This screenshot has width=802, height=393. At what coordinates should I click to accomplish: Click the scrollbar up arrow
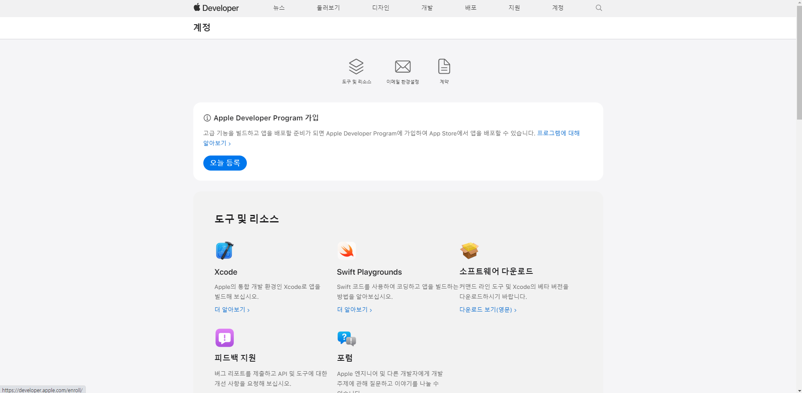pyautogui.click(x=799, y=3)
